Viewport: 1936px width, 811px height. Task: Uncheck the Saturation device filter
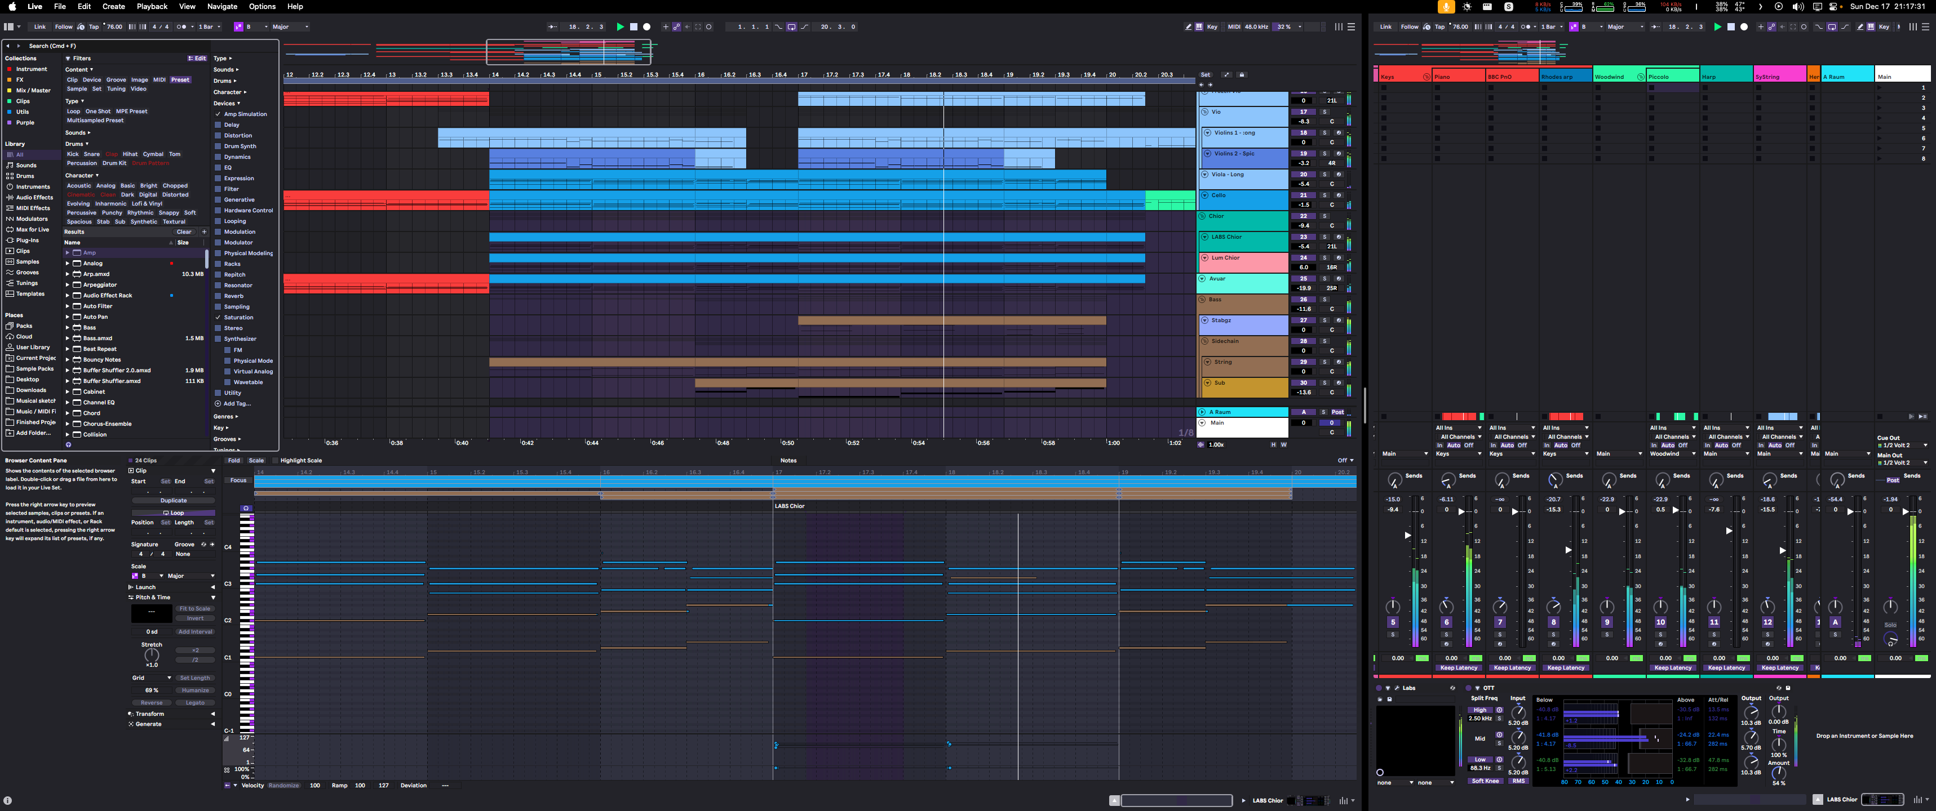tap(218, 318)
